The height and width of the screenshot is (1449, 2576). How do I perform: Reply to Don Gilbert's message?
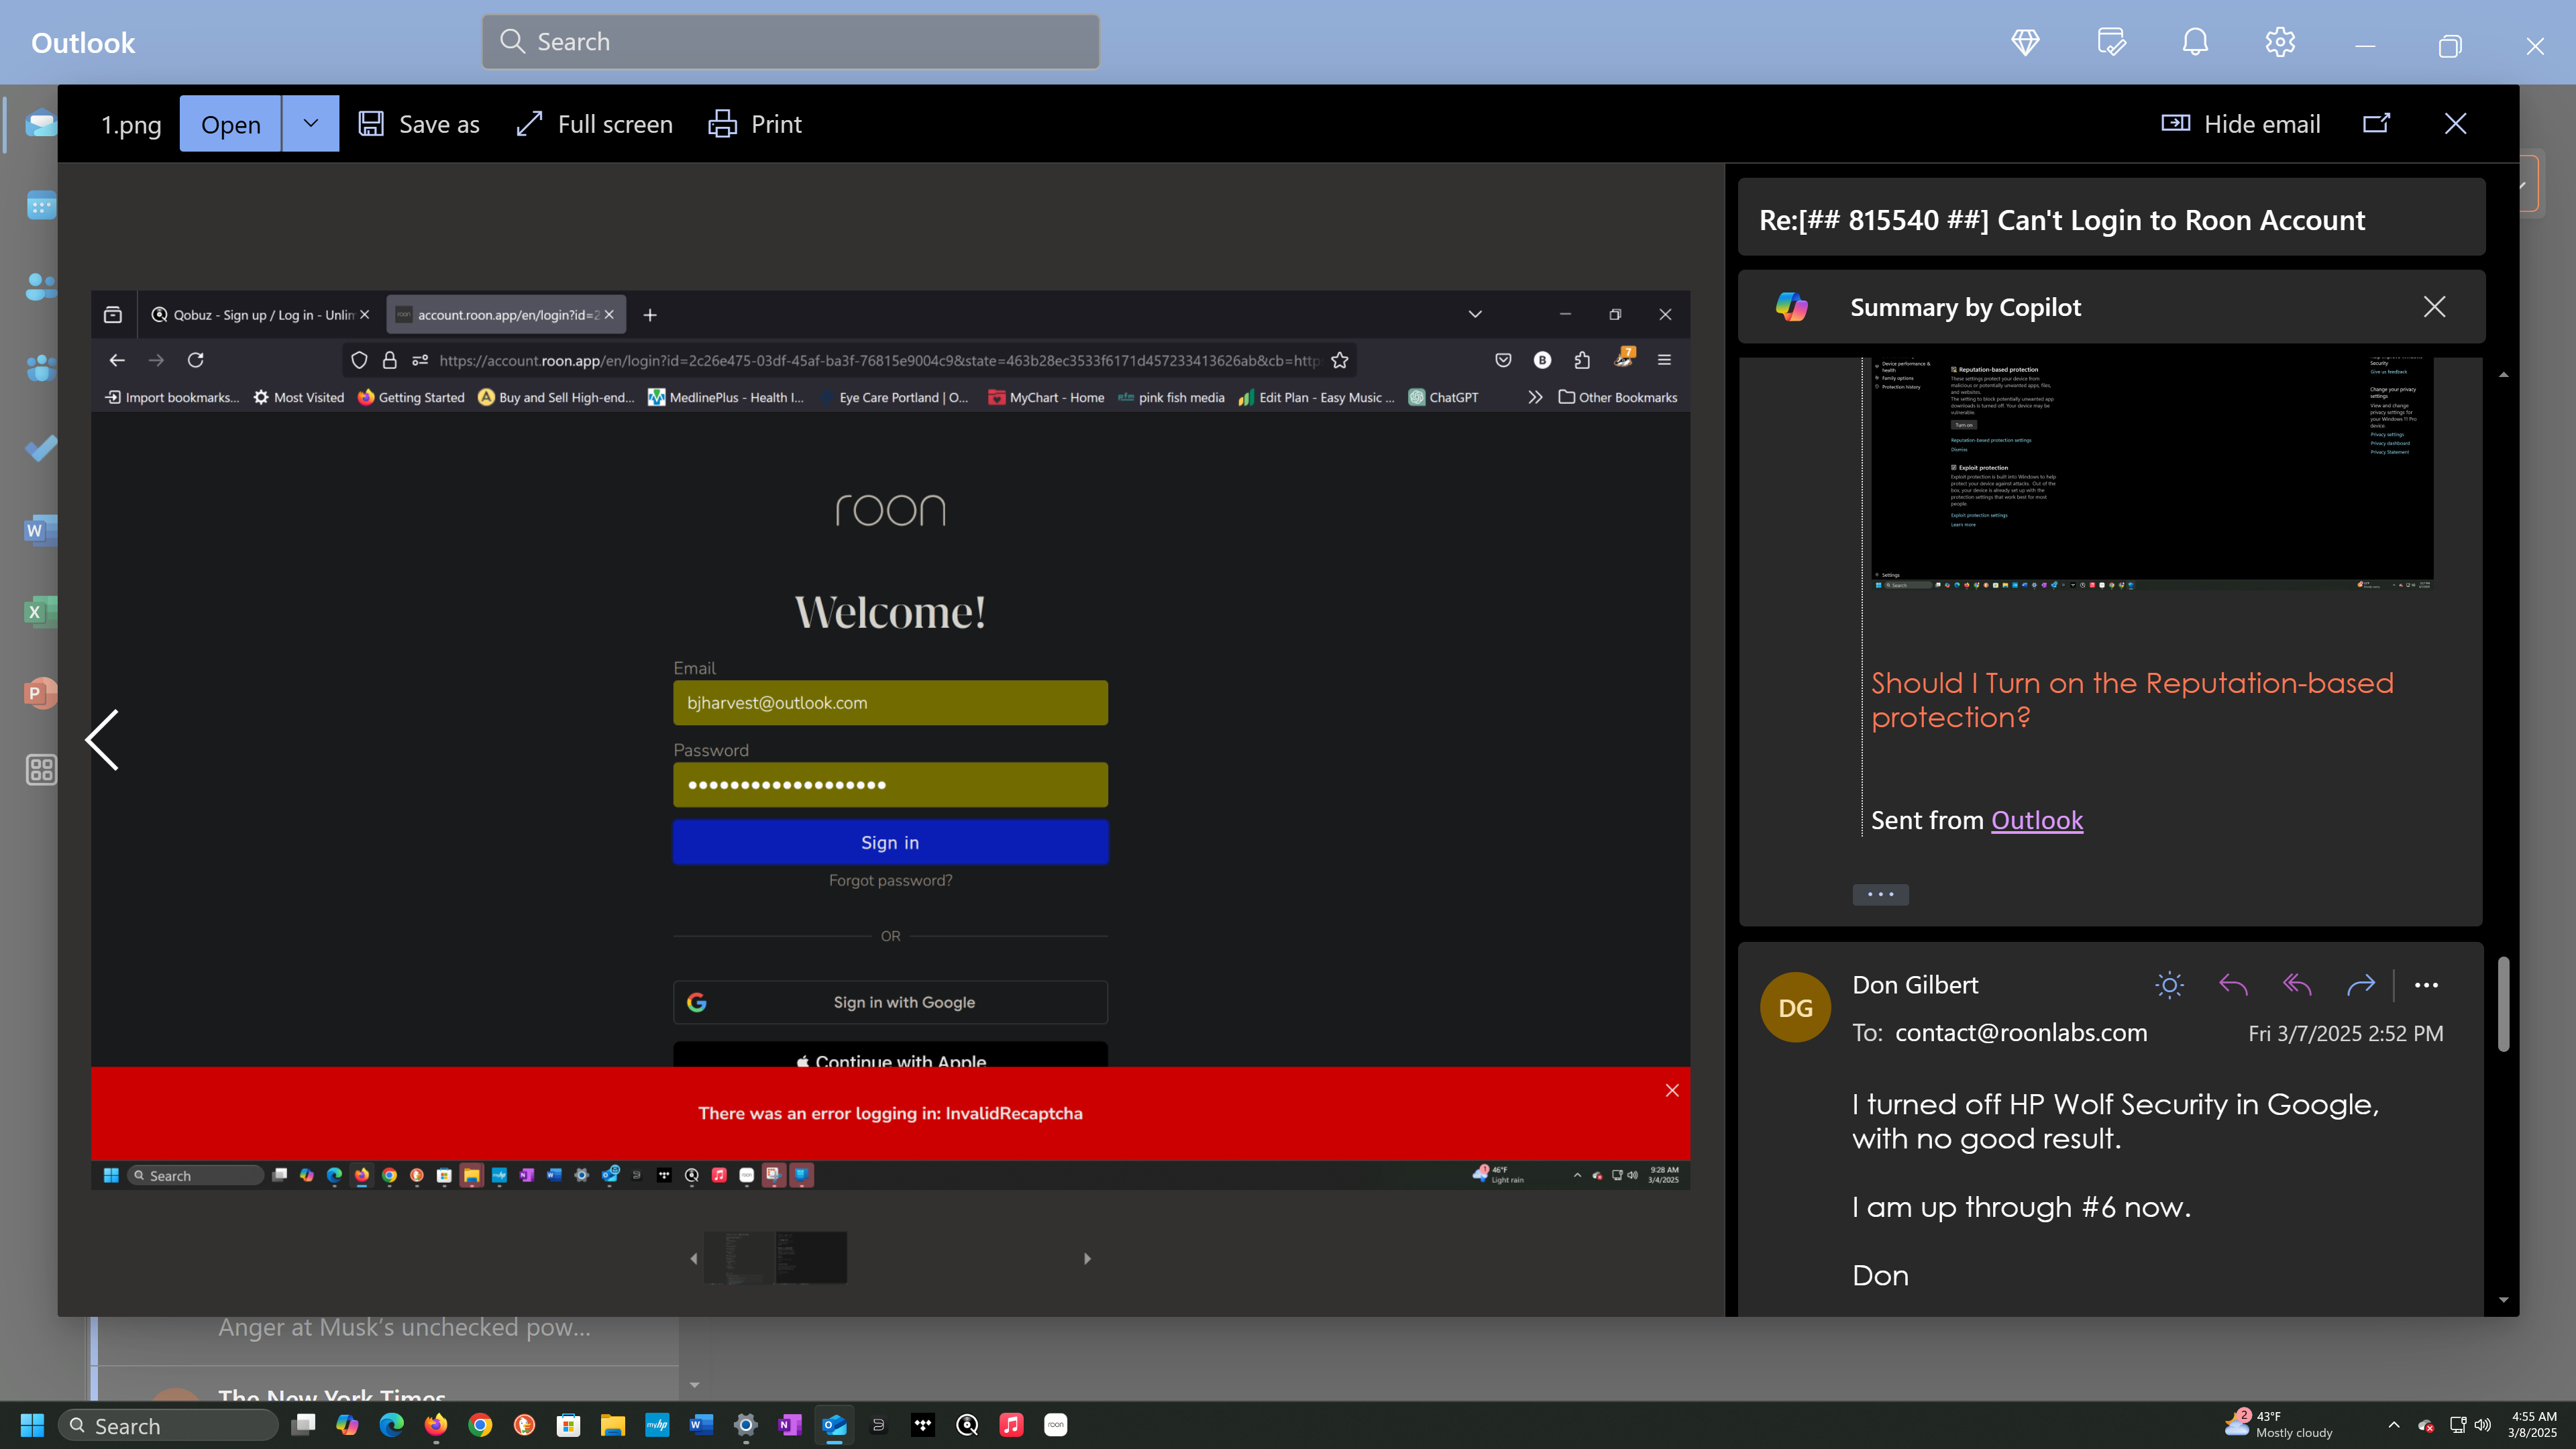pos(2233,985)
